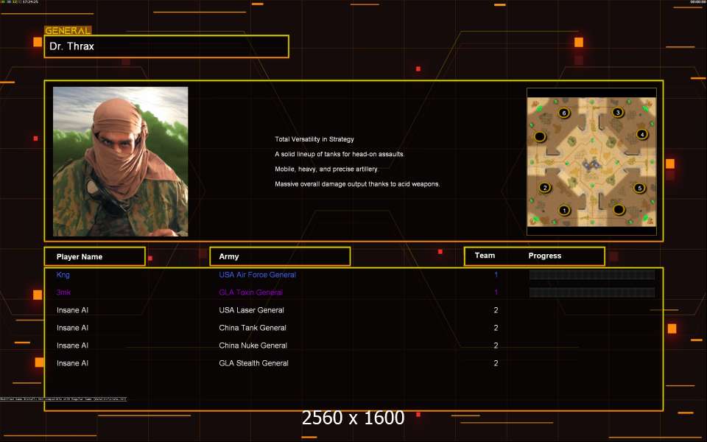Image resolution: width=707 pixels, height=442 pixels.
Task: Select start position 3 on the map
Action: pyautogui.click(x=617, y=113)
